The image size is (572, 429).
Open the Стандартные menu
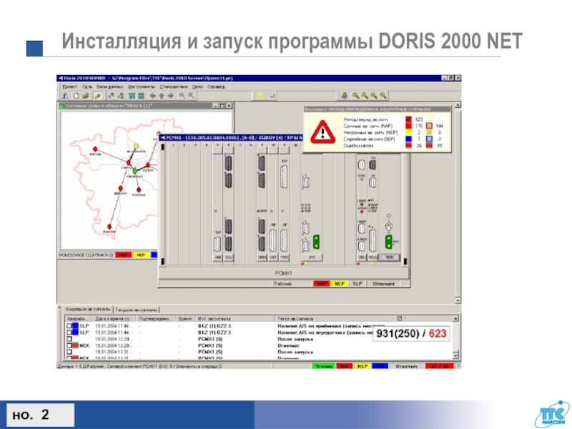tap(174, 87)
